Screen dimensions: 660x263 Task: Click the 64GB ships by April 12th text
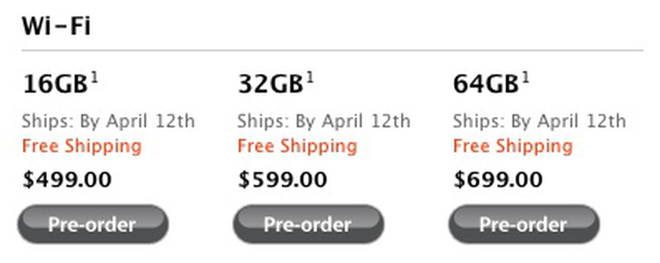pos(539,121)
